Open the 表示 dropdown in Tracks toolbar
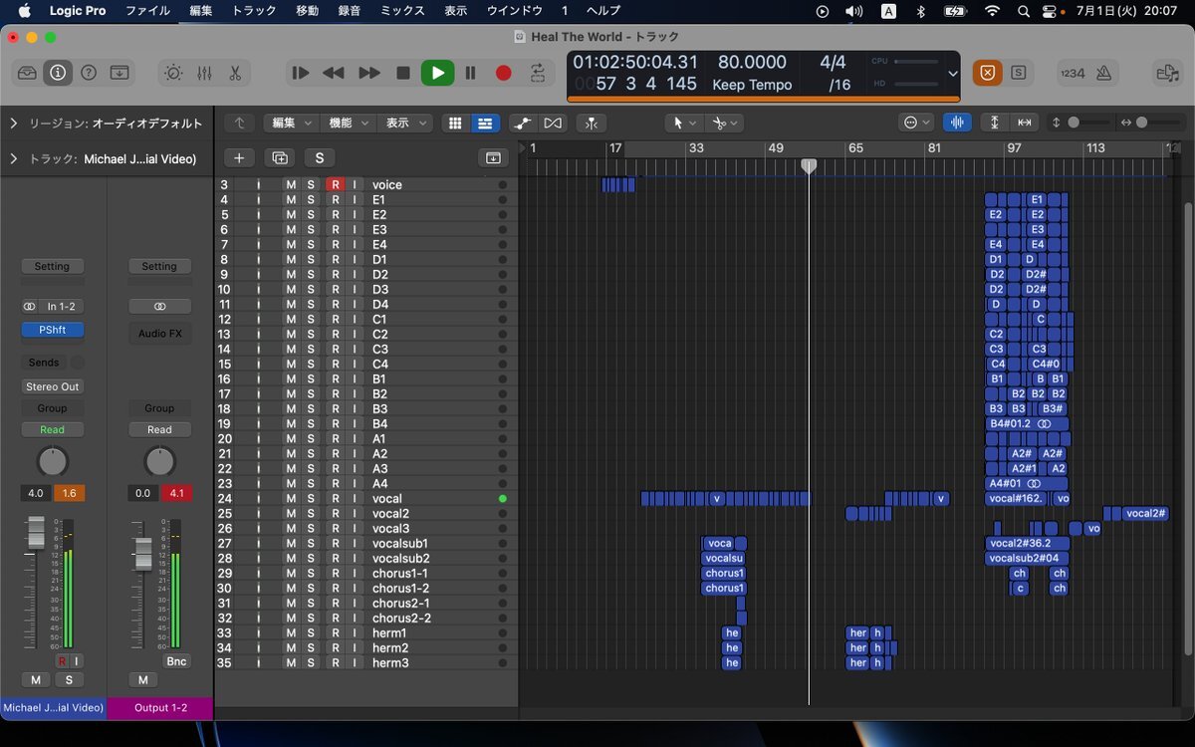The image size is (1195, 747). coord(405,123)
